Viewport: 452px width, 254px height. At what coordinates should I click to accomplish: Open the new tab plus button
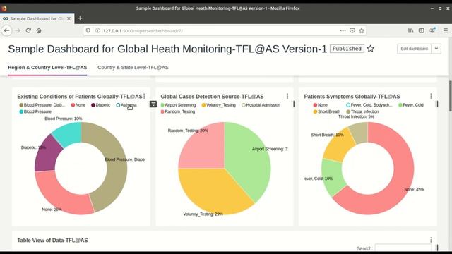click(x=80, y=18)
